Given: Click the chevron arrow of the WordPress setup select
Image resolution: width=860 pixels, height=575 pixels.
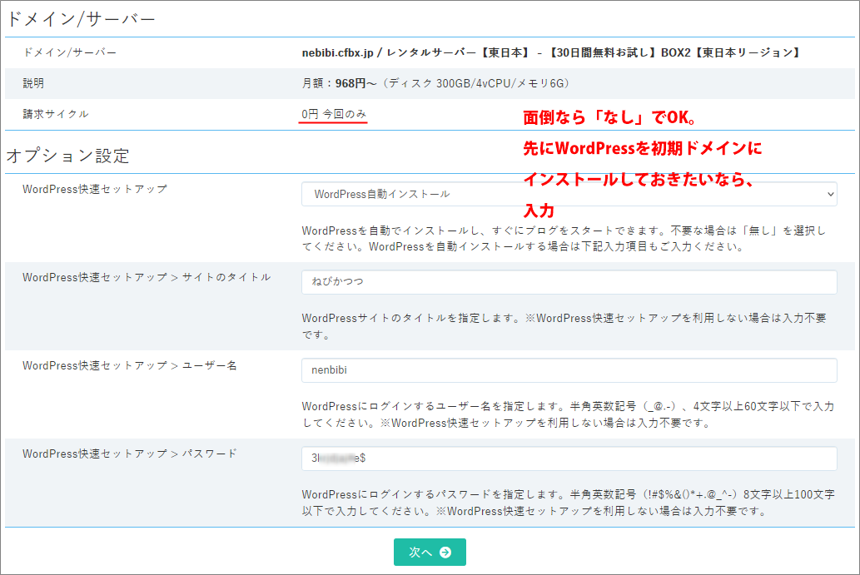Looking at the screenshot, I should pos(828,194).
